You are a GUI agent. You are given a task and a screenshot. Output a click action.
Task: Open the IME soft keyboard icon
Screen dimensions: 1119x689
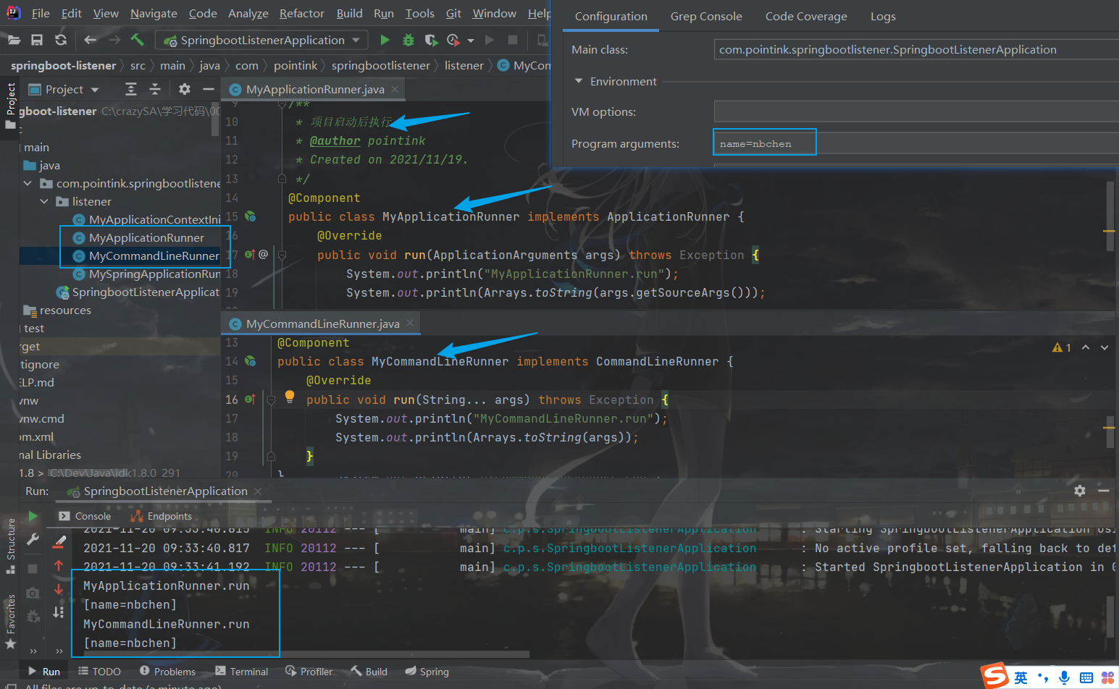tap(1086, 677)
